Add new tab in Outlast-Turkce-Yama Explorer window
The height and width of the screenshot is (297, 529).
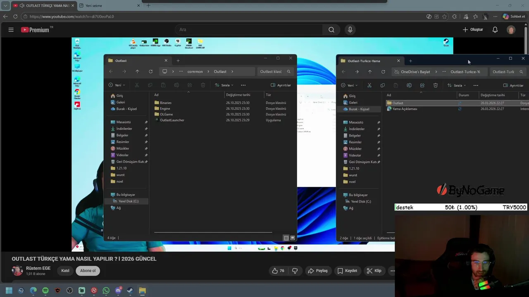click(x=410, y=61)
